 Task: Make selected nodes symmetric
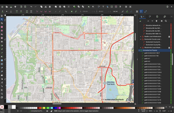(46, 11)
